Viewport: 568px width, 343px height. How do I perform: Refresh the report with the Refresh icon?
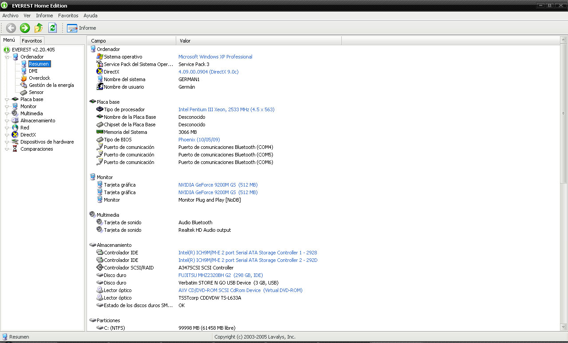click(x=52, y=28)
